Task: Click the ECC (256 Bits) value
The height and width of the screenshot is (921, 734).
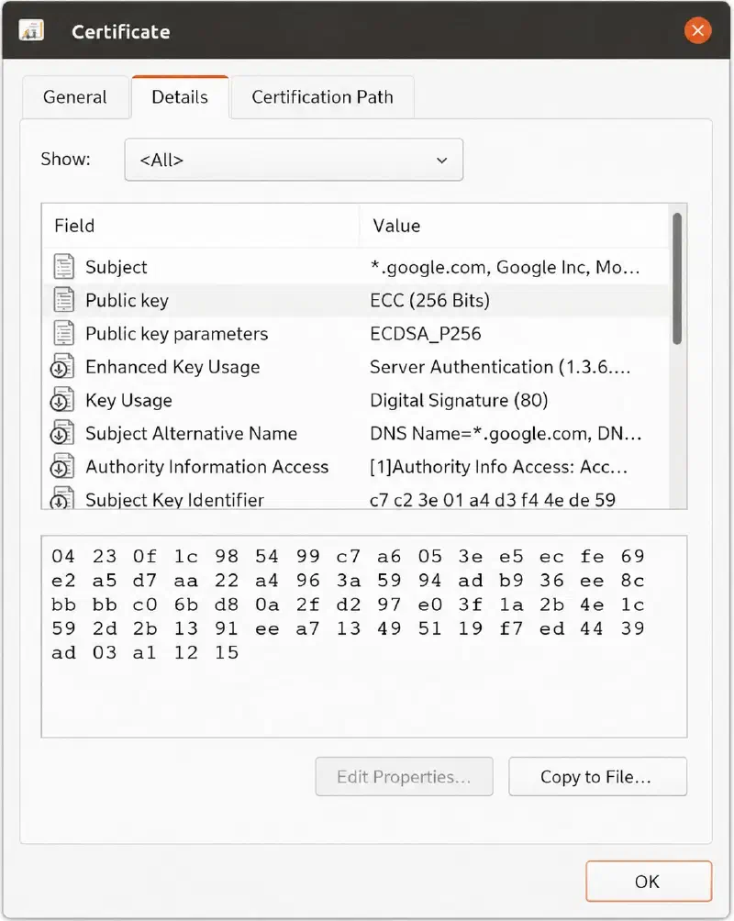Action: [x=429, y=301]
